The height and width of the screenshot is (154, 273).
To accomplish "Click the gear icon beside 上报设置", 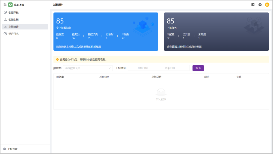I will pos(5,149).
